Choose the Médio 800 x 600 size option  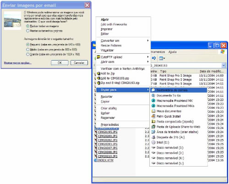coord(27,50)
